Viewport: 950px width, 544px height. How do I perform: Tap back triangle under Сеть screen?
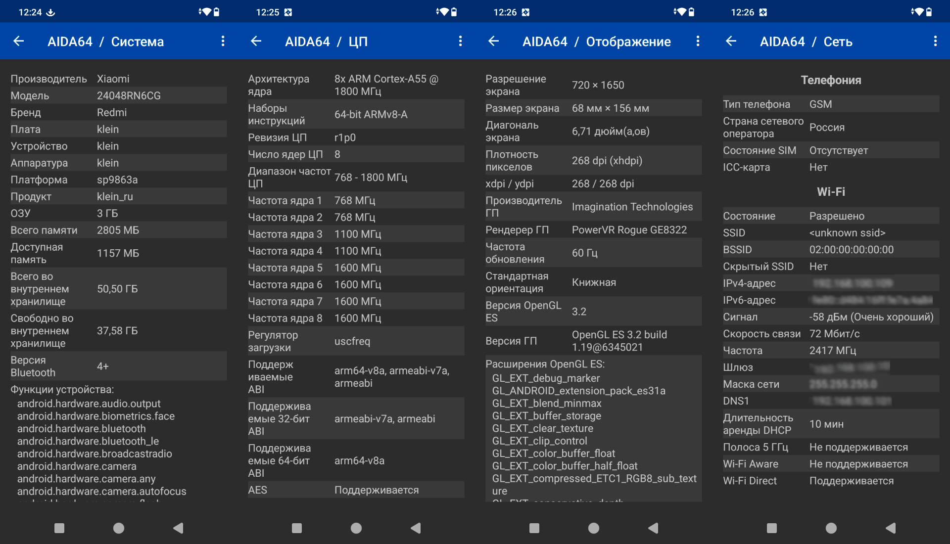891,528
